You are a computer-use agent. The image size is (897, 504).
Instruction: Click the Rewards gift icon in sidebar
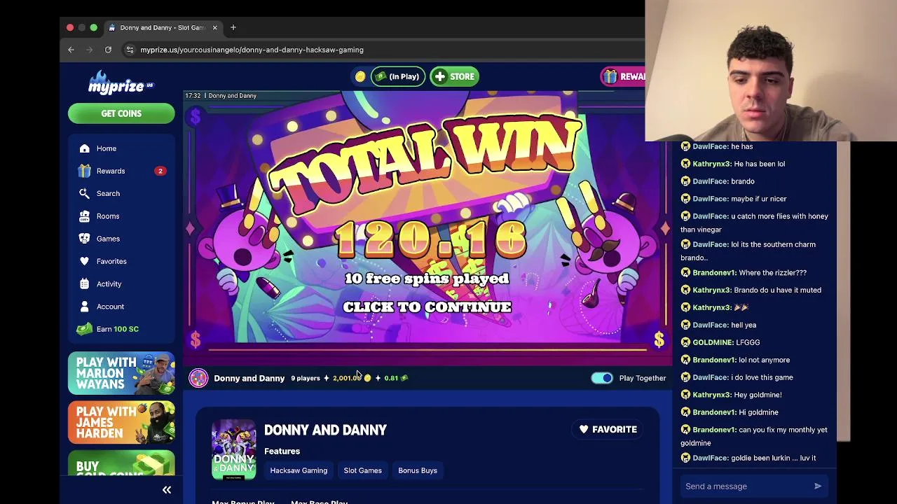(85, 171)
